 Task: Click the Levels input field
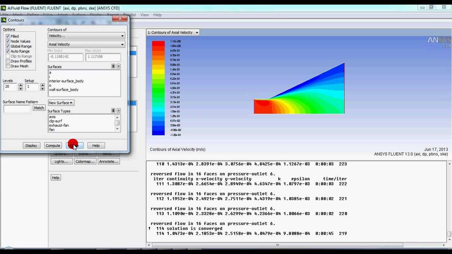(10, 86)
